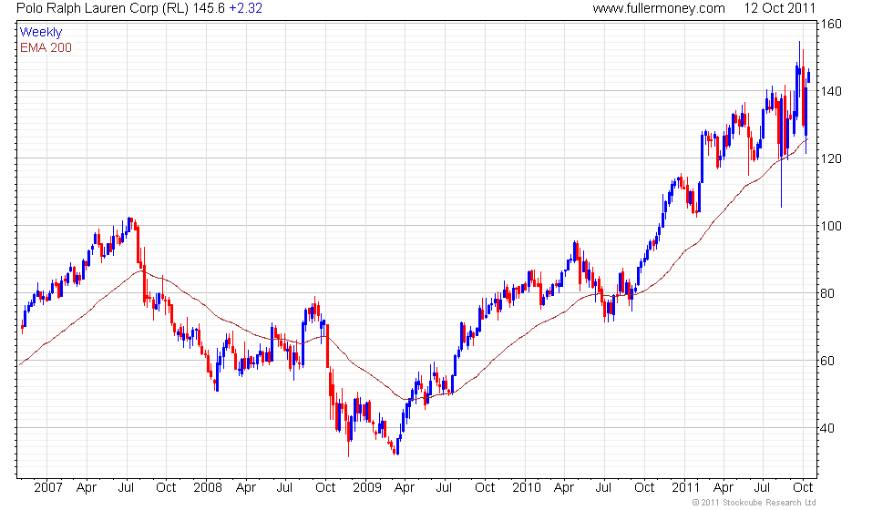Click the 160 price axis label

pyautogui.click(x=831, y=25)
